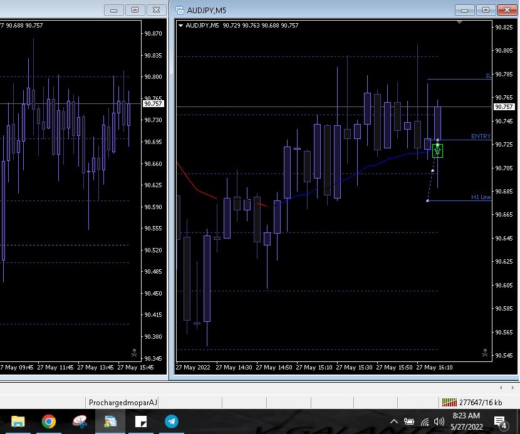Select the H1 Line label on the chart
Screen dimensions: 520x434
[481, 197]
